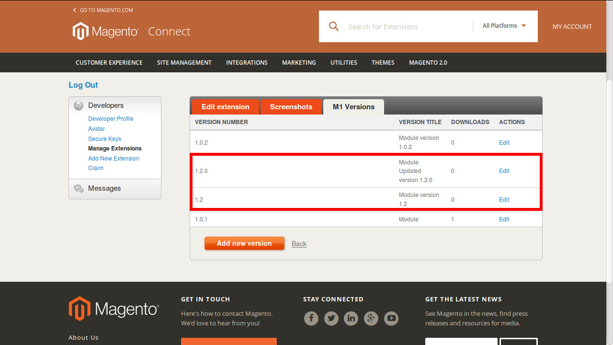Screen dimensions: 613x345
Task: Open the MARKETING navigation menu
Action: [x=299, y=62]
